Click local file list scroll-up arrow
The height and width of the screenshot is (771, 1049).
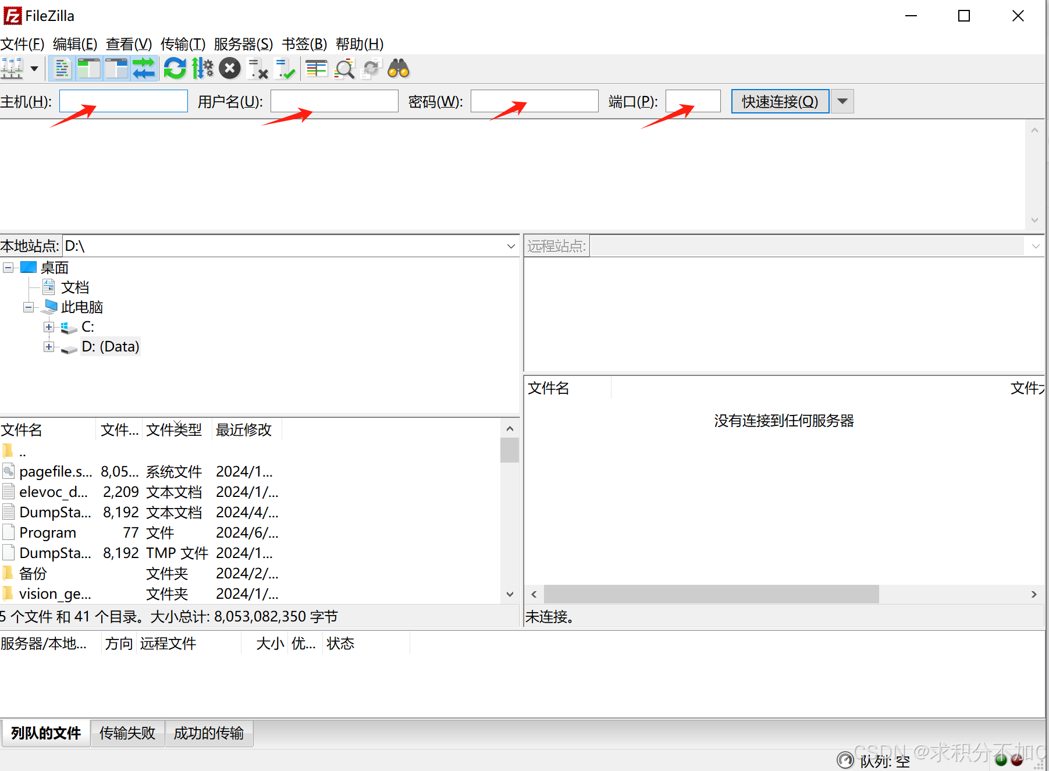point(510,428)
